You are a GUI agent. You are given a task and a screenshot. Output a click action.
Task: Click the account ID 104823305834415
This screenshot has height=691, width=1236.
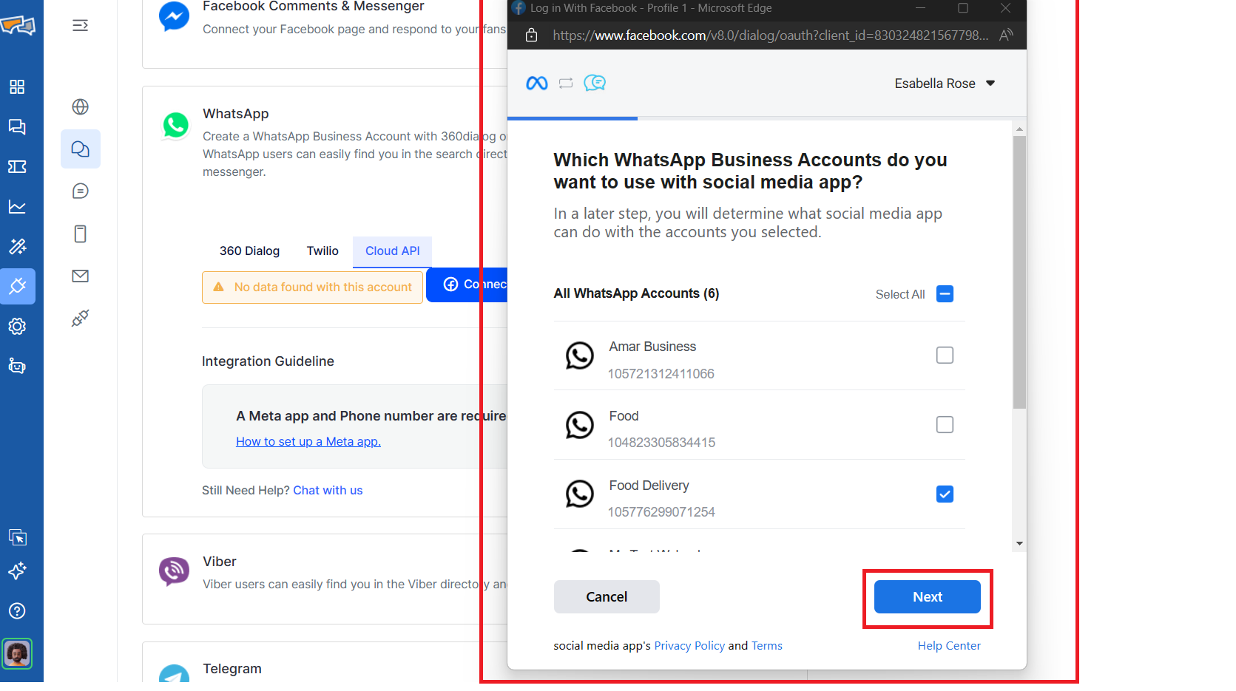(661, 443)
